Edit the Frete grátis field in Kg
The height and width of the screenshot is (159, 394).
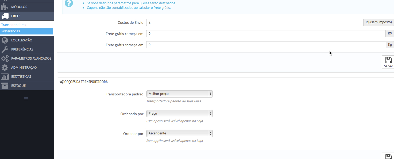point(266,45)
